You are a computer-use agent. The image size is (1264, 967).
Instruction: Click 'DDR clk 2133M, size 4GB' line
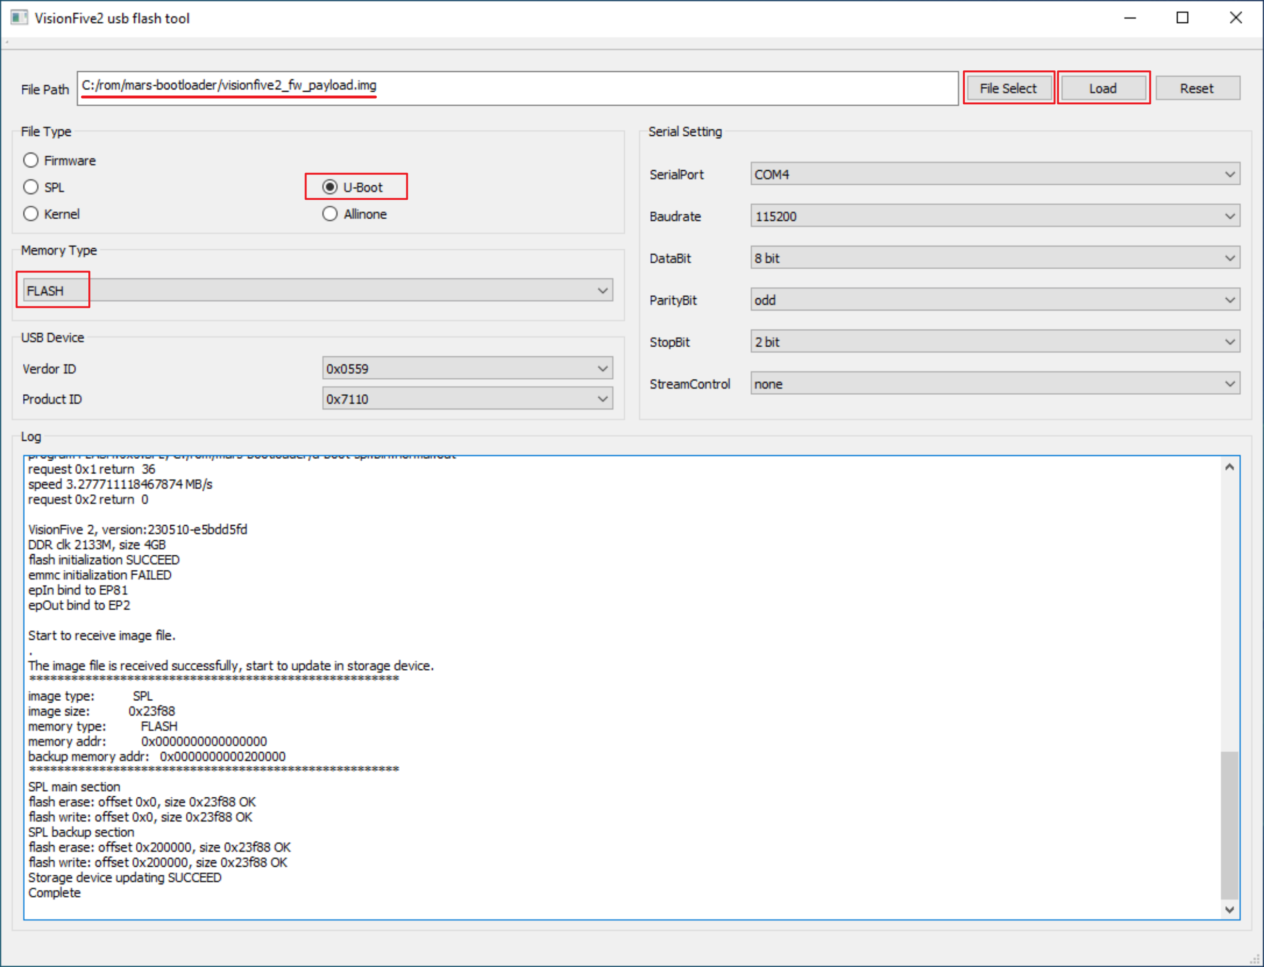pyautogui.click(x=97, y=545)
